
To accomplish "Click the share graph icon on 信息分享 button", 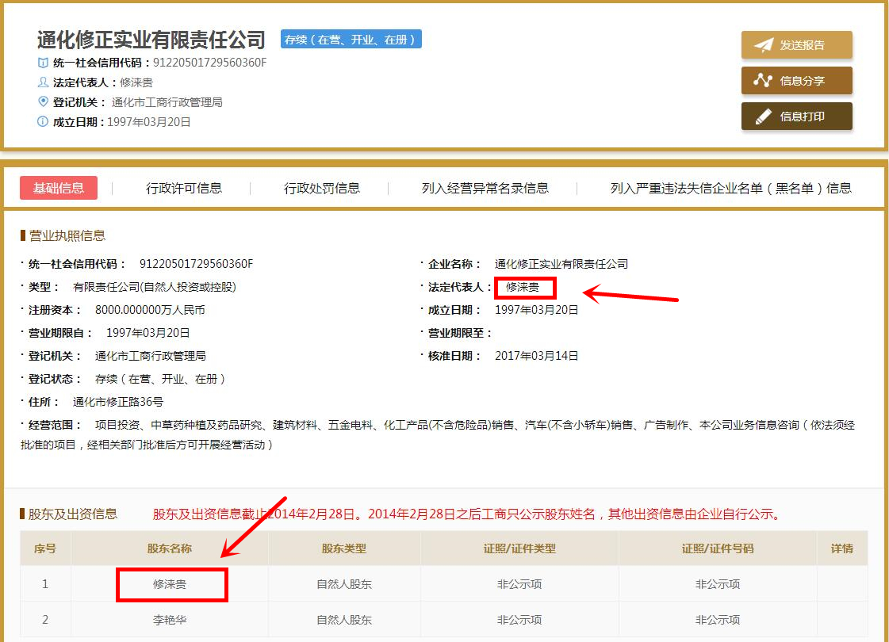I will click(x=764, y=80).
